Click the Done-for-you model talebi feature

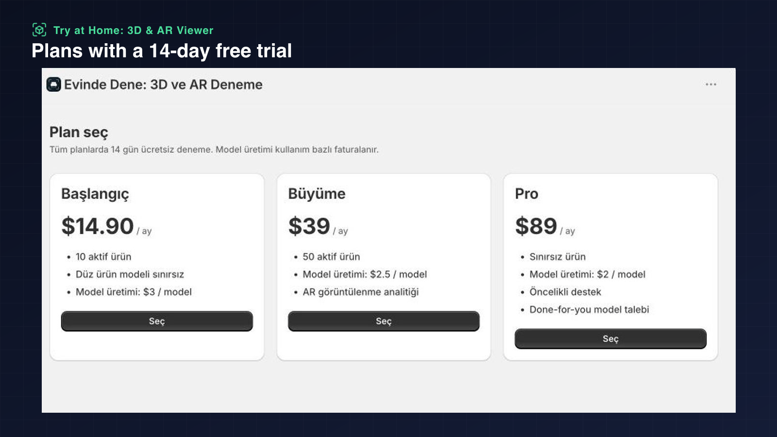[x=589, y=309]
